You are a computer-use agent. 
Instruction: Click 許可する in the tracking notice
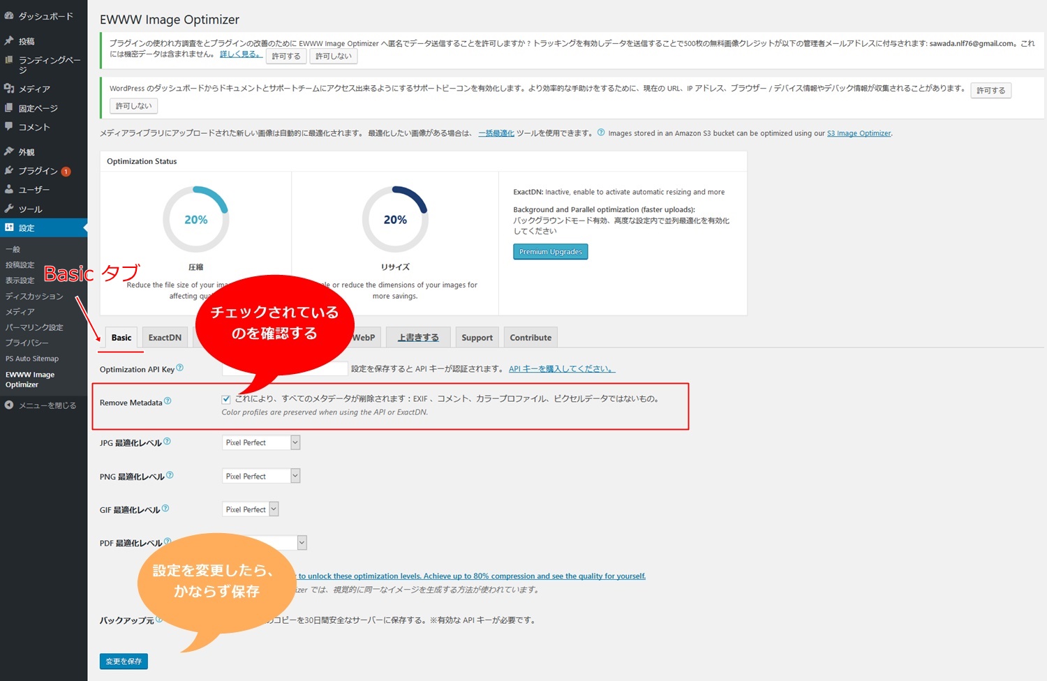(x=286, y=56)
